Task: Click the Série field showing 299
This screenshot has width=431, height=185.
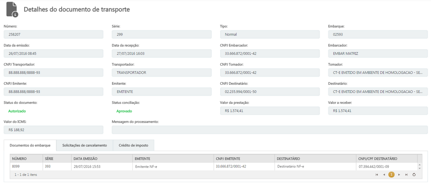Action: tap(162, 34)
